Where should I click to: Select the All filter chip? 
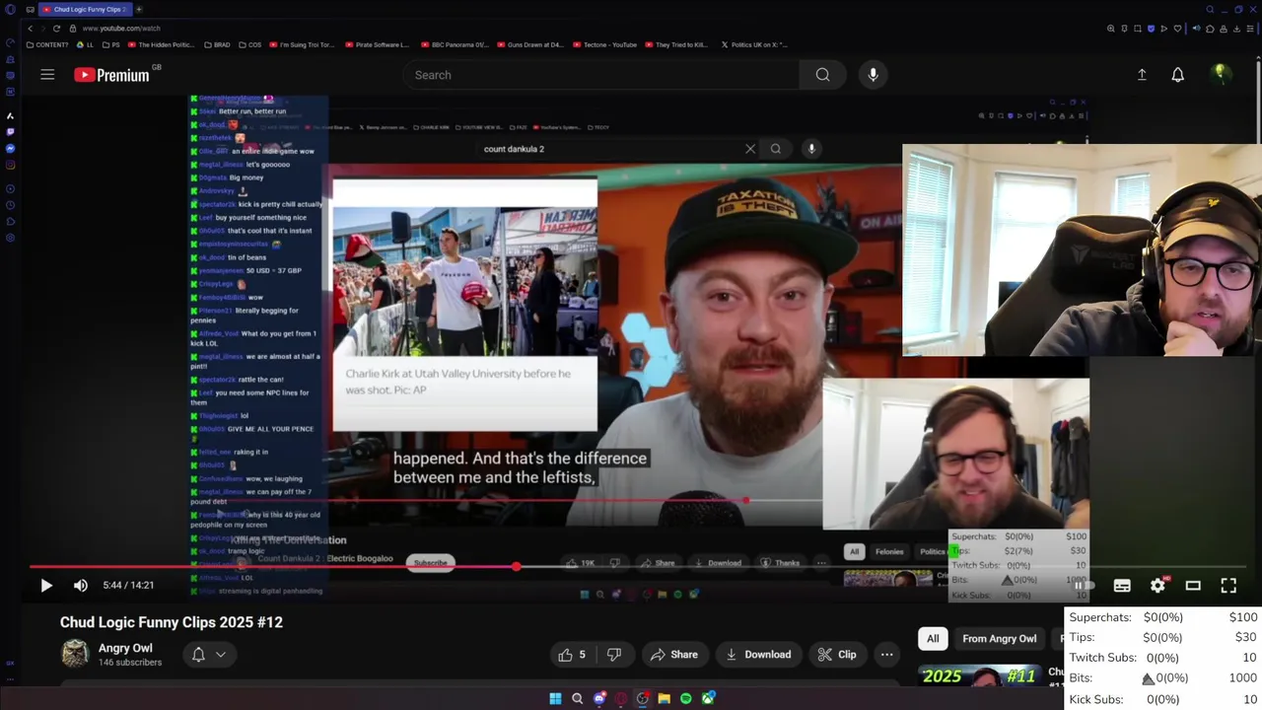[933, 639]
